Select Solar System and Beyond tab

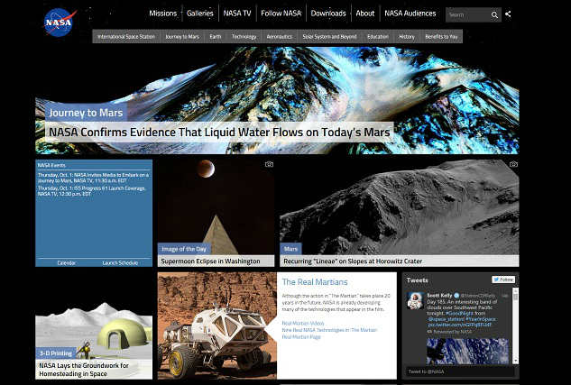329,36
